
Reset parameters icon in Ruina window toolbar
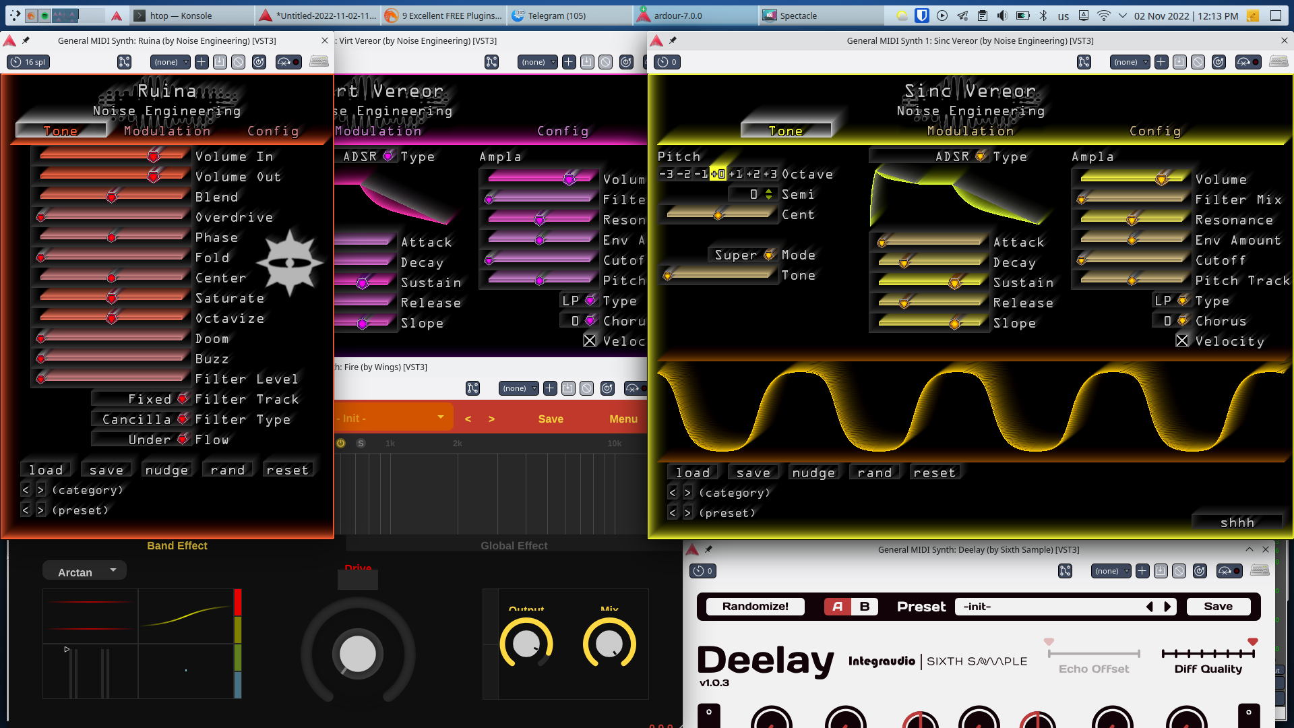(x=259, y=62)
